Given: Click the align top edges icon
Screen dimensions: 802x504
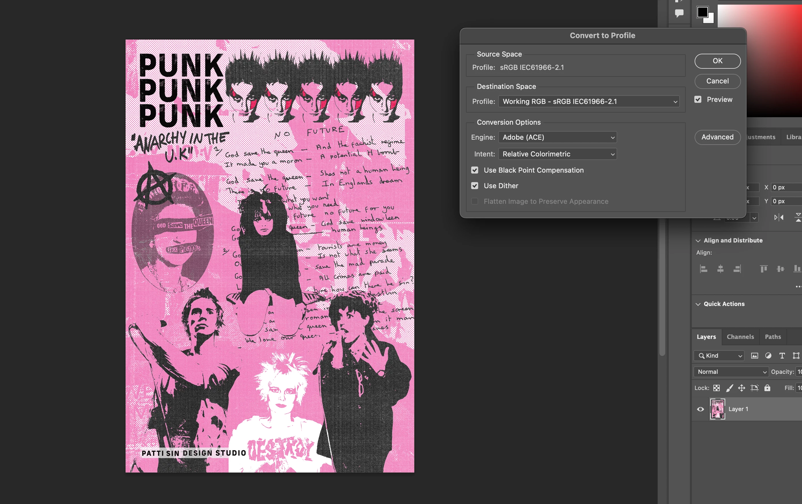Looking at the screenshot, I should [763, 269].
